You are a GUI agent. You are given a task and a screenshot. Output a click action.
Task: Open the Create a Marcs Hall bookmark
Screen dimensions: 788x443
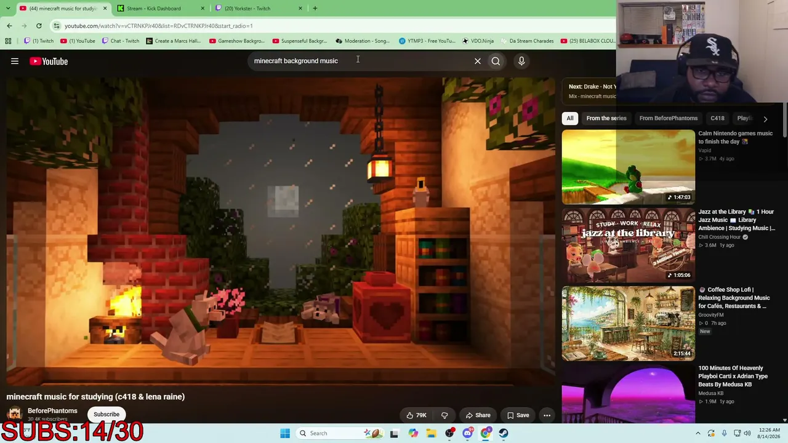tap(173, 41)
